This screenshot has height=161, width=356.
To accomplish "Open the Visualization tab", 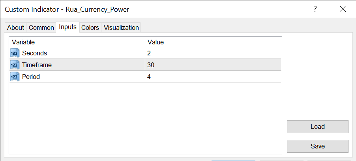I will point(121,27).
